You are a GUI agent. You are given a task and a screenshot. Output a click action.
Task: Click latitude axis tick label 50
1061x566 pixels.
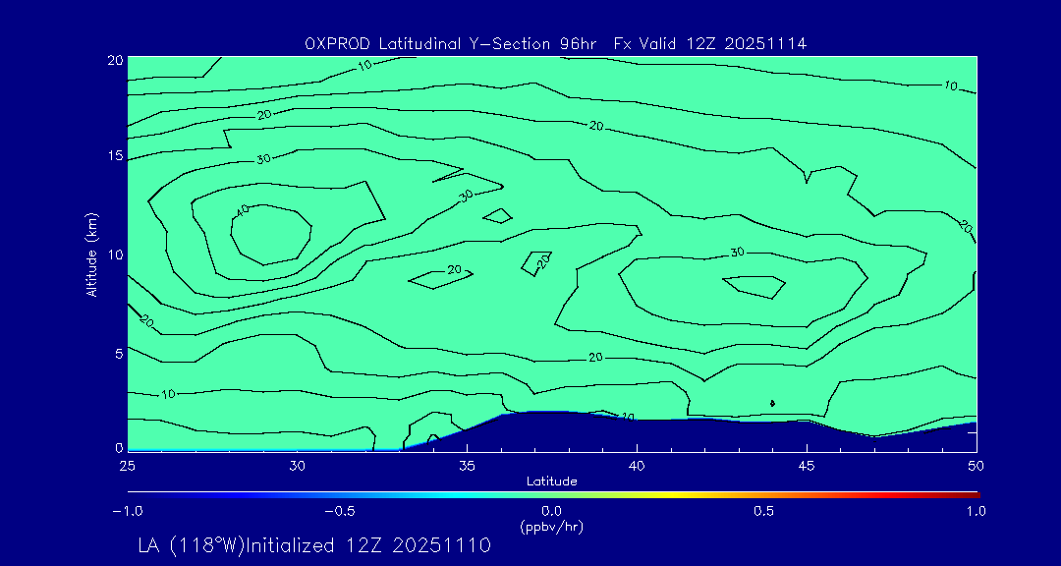tap(977, 466)
